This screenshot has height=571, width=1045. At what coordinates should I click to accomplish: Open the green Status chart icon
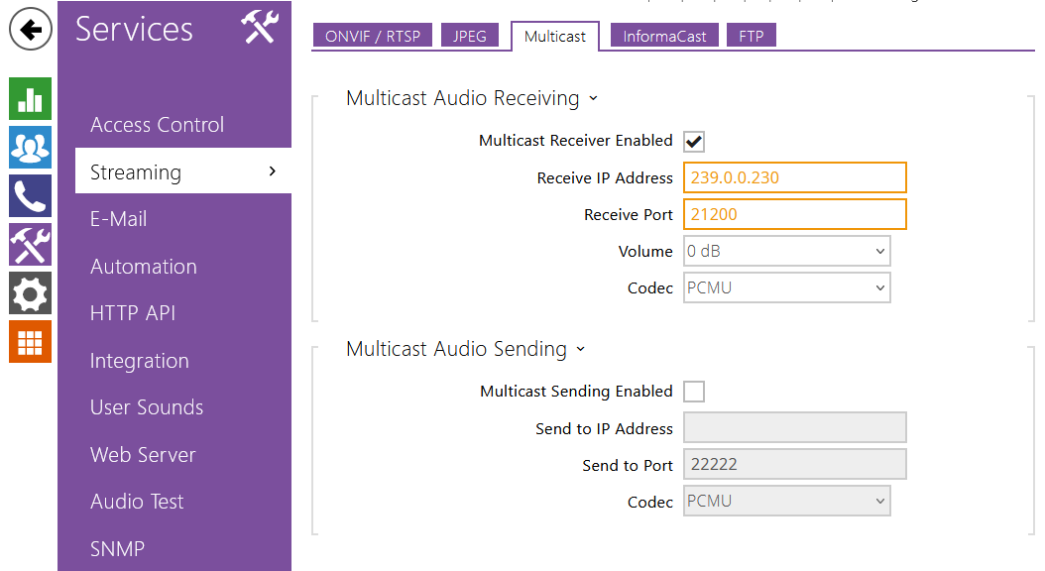coord(30,98)
